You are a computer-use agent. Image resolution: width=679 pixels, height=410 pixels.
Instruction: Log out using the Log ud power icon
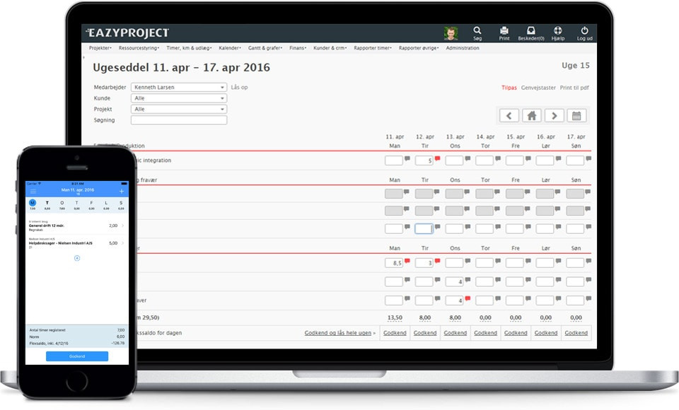[x=584, y=32]
